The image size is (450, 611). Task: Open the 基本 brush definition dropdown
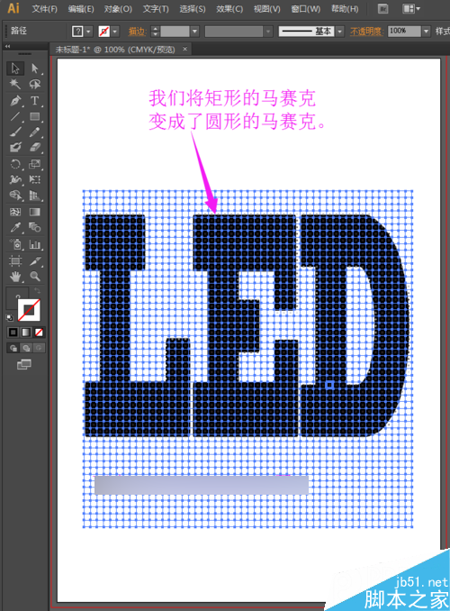point(340,32)
